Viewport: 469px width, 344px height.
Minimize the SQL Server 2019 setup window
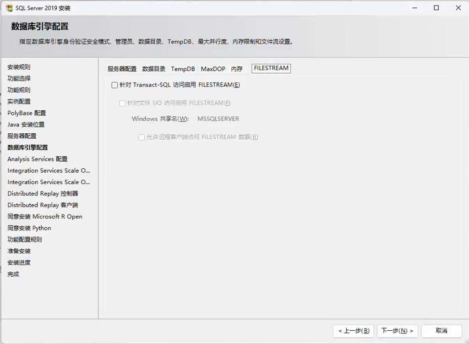[x=414, y=8]
